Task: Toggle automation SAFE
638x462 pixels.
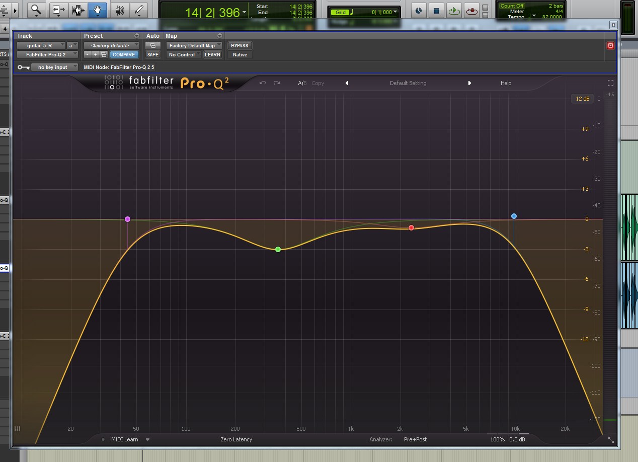Action: tap(152, 54)
